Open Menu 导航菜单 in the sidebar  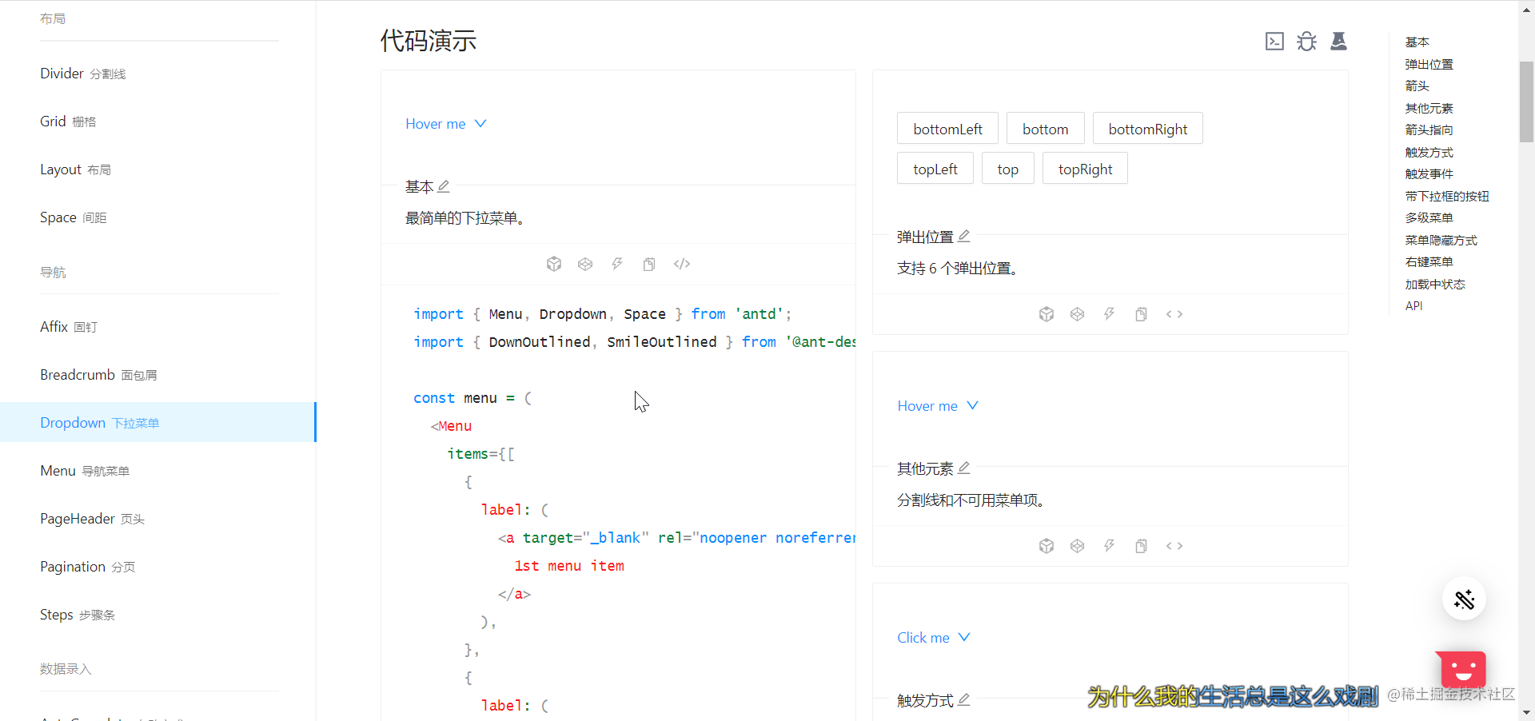pos(158,471)
